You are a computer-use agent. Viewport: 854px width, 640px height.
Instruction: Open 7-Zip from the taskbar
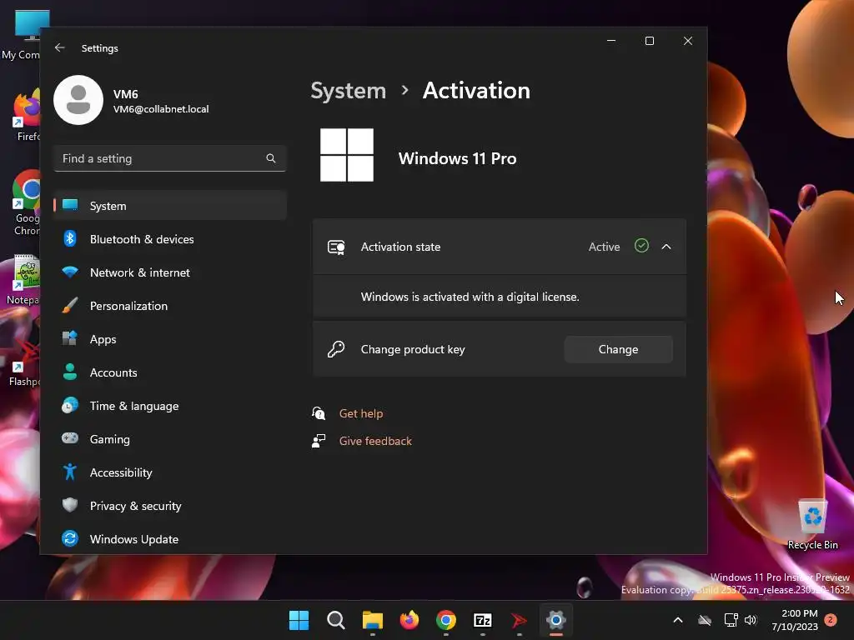click(x=483, y=620)
